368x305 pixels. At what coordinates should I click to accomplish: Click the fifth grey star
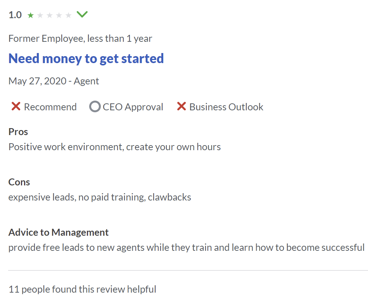click(69, 15)
